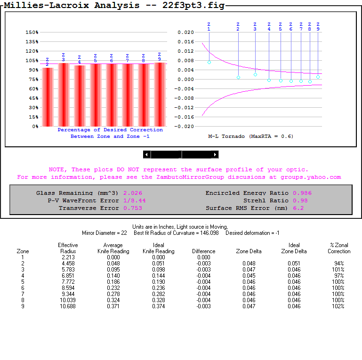Click the Encircled Energy Ratio value 0.986

click(x=302, y=193)
